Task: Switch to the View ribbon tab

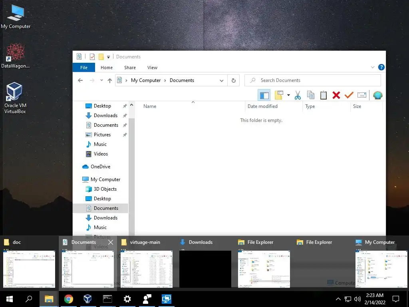Action: pos(152,68)
